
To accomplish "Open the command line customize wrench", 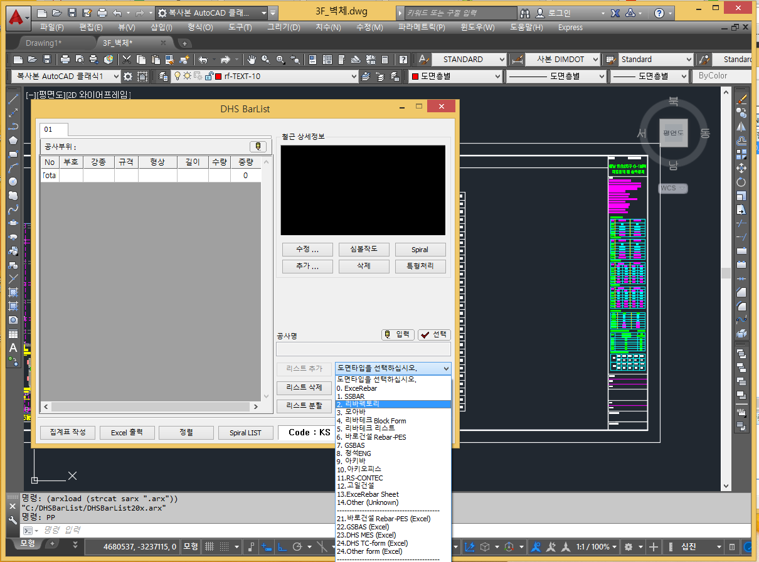I will 13,519.
